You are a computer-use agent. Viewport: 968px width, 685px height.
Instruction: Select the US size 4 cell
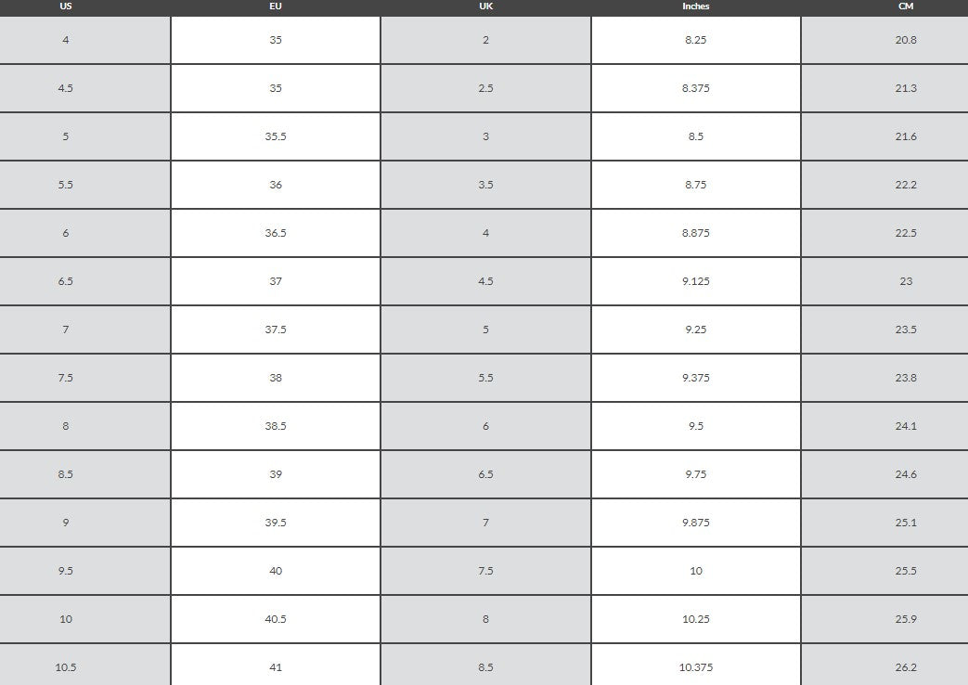65,40
